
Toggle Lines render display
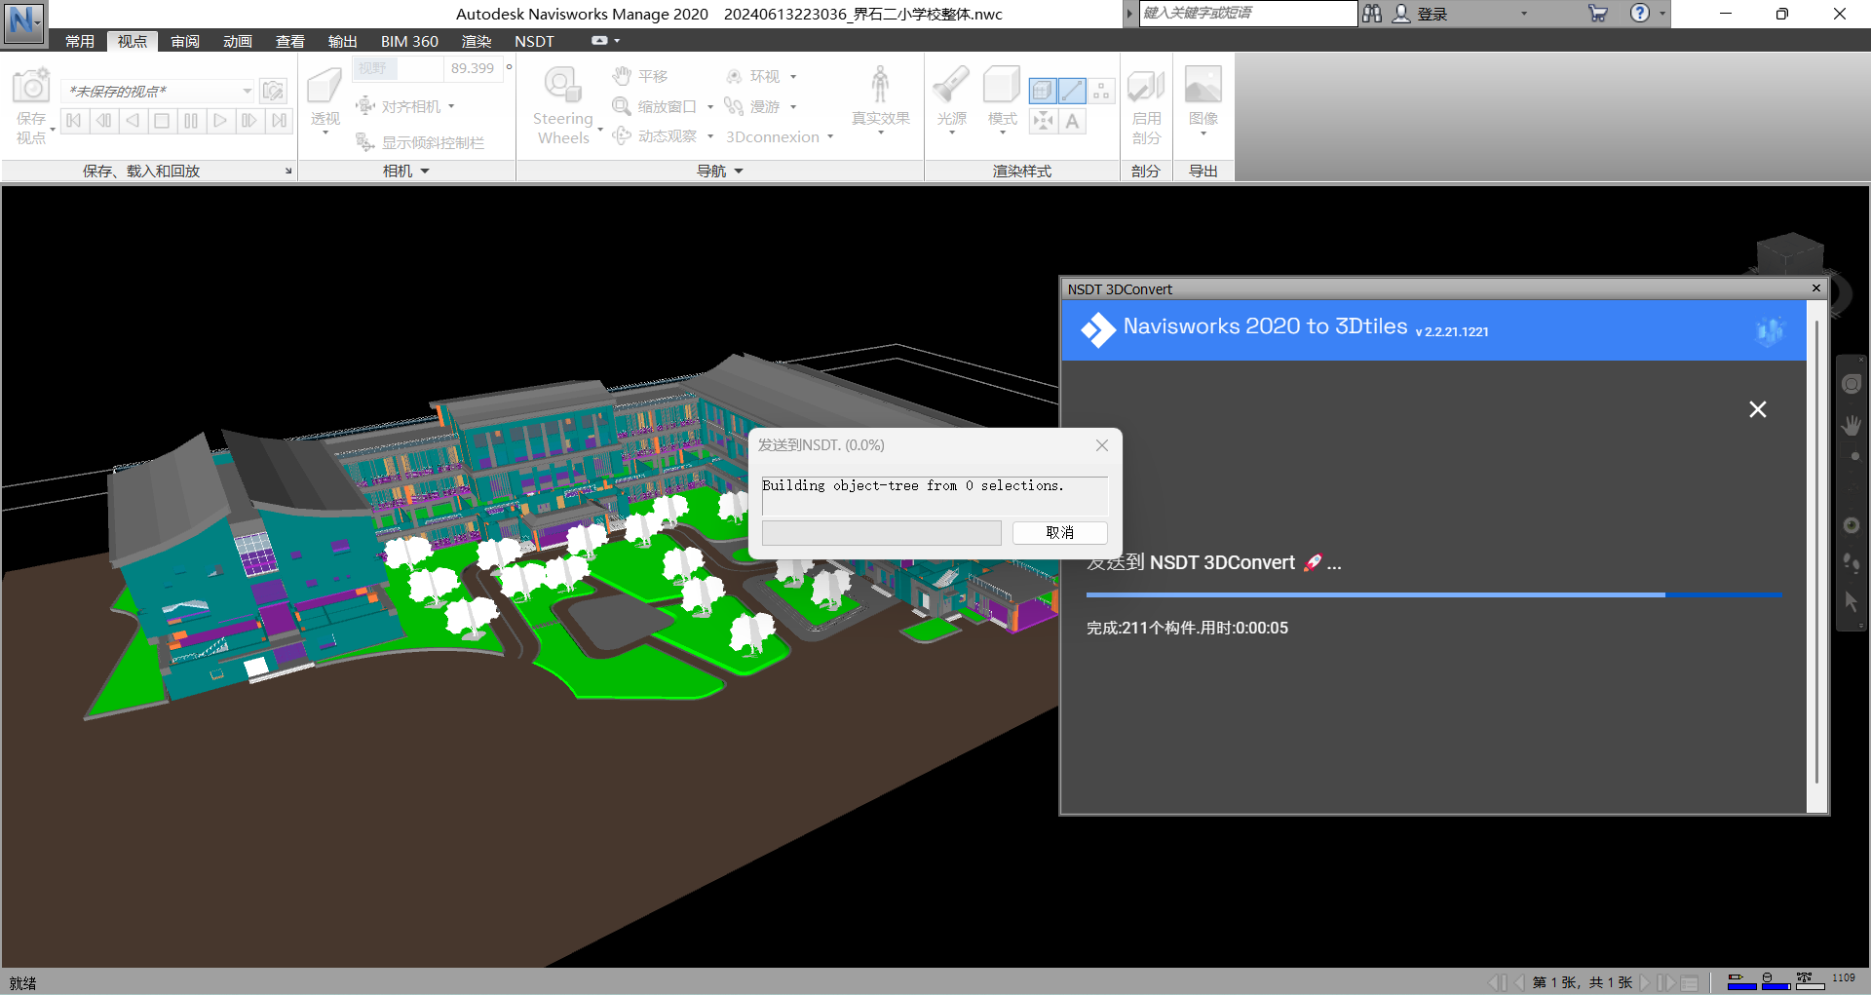[1072, 91]
